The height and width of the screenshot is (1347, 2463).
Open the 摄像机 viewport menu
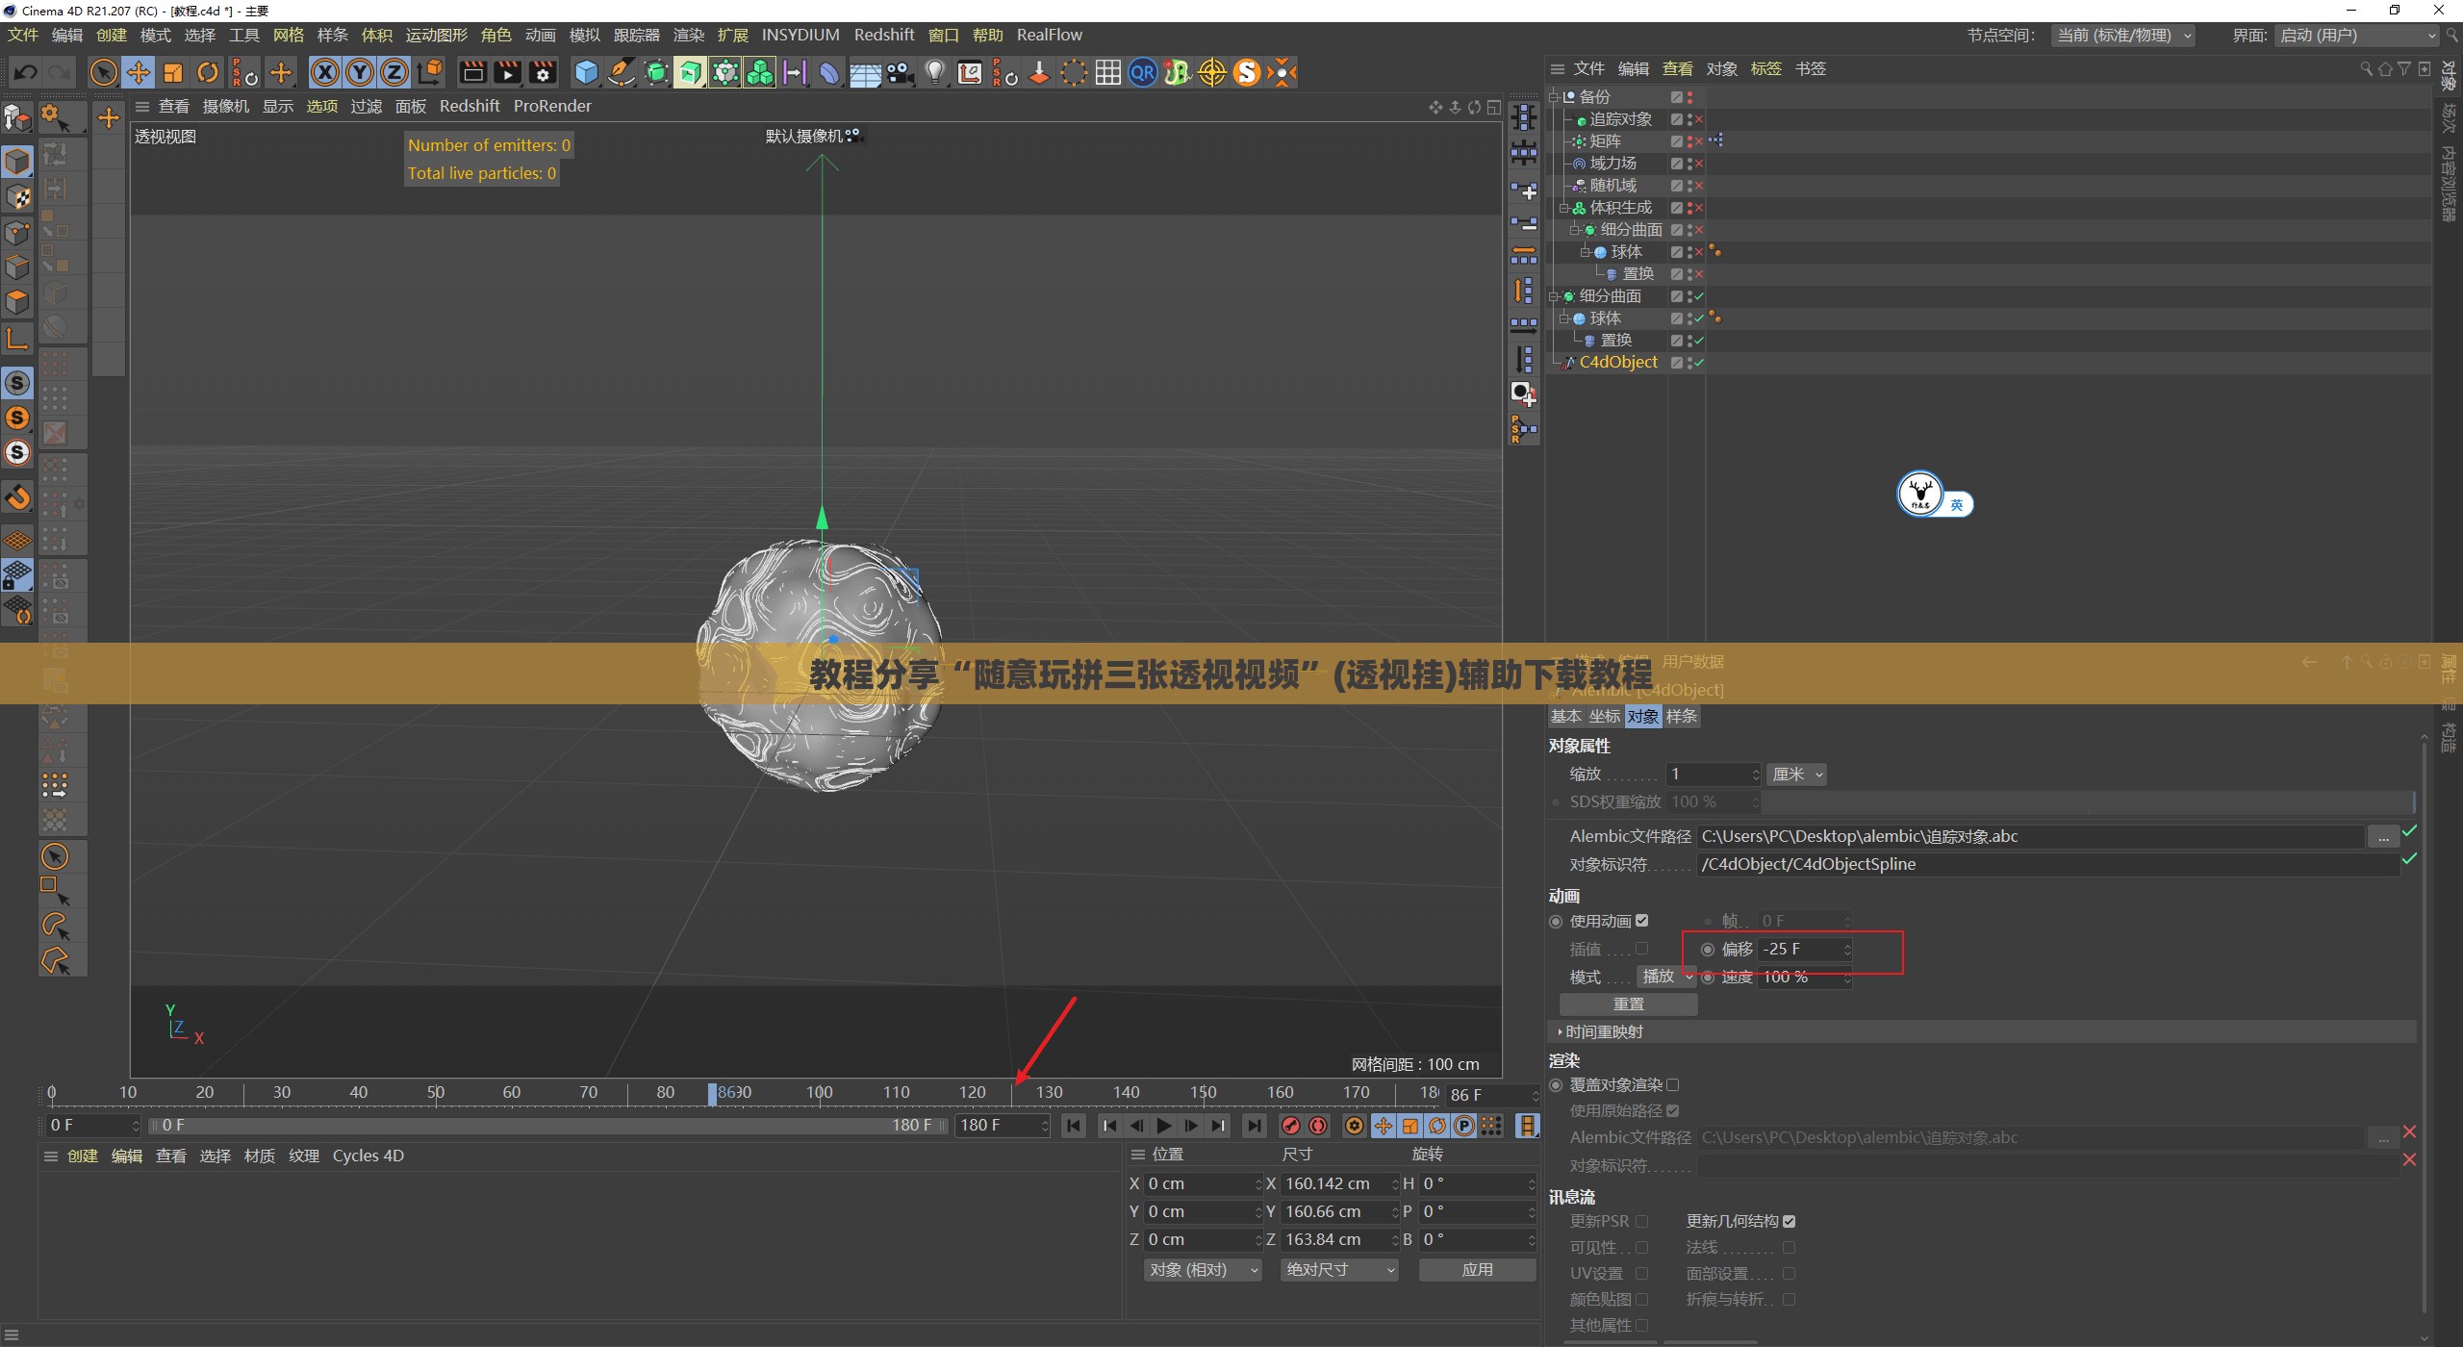[226, 107]
